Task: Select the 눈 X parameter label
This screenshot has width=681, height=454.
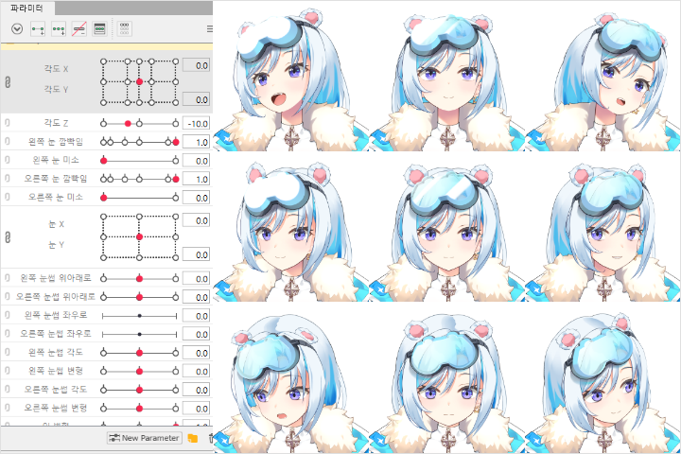Action: (56, 224)
